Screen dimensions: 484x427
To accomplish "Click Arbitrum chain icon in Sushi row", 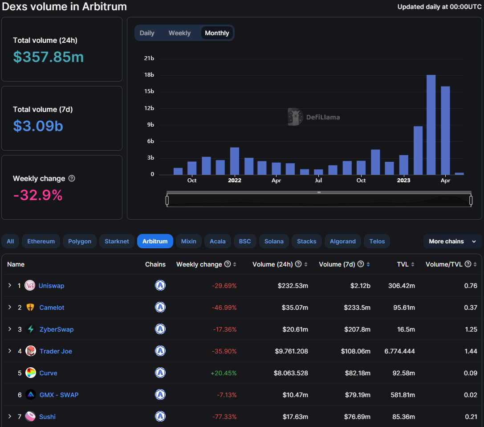I will (160, 416).
